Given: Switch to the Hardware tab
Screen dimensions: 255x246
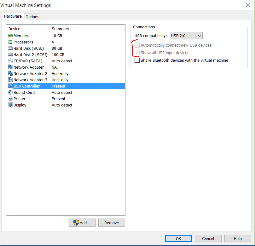Looking at the screenshot, I should [13, 16].
